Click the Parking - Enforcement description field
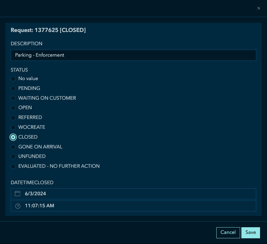Viewport: 267px width, 244px height. pos(133,55)
